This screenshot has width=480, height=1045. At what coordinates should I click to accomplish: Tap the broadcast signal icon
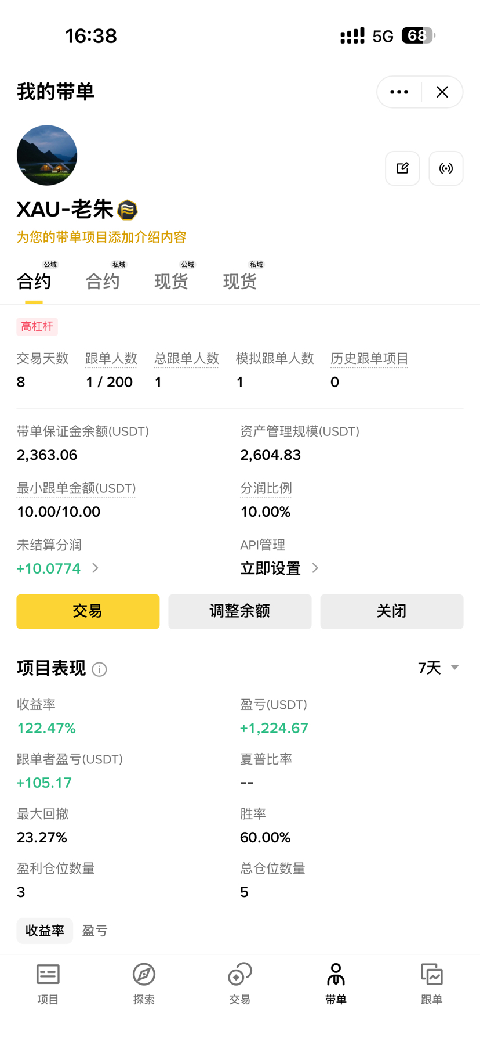pos(446,168)
